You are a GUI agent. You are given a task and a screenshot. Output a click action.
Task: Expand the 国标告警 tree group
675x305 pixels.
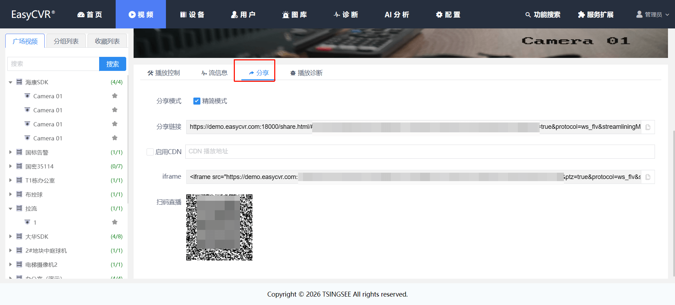coord(11,152)
